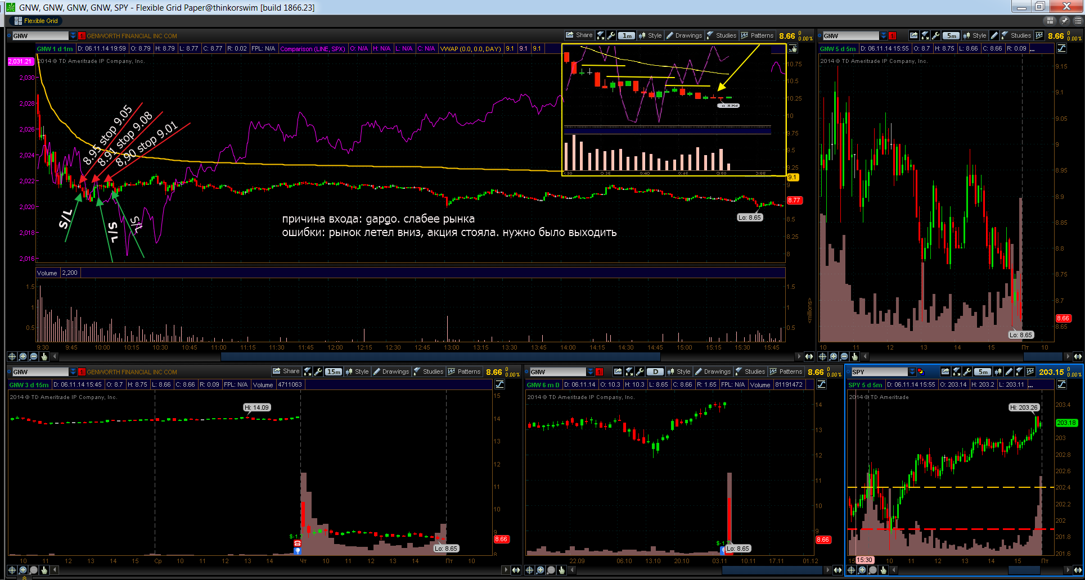Viewport: 1085px width, 580px height.
Task: Click the 15m timeframe button
Action: coord(334,371)
